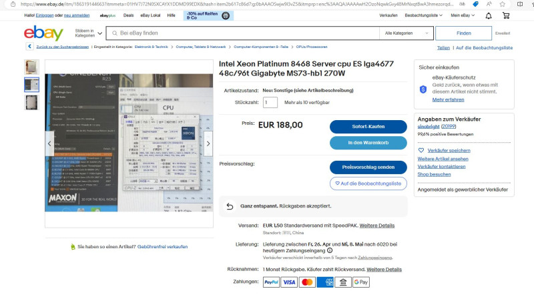Screen dimensions: 534x305
Task: Select the third CPU thumbnail image
Action: pos(31,103)
